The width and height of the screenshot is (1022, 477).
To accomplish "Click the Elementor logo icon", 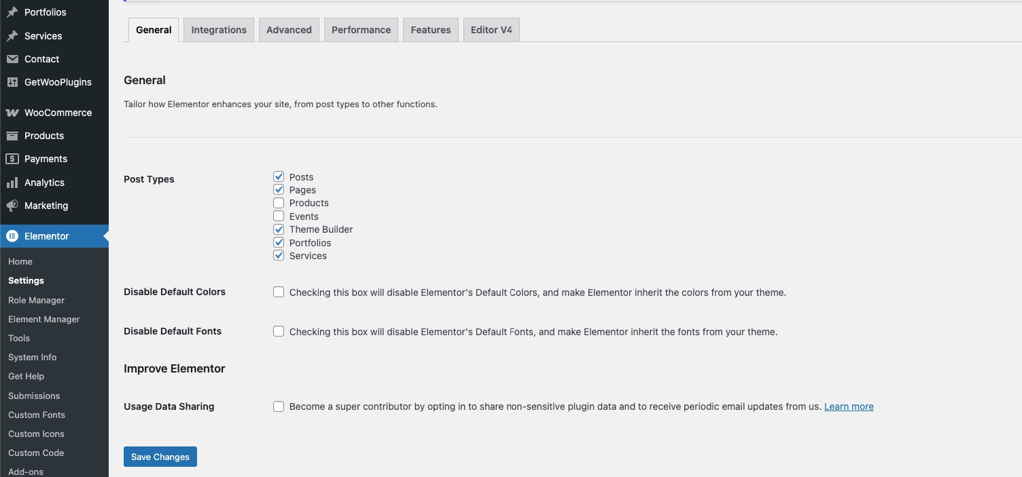I will click(12, 236).
